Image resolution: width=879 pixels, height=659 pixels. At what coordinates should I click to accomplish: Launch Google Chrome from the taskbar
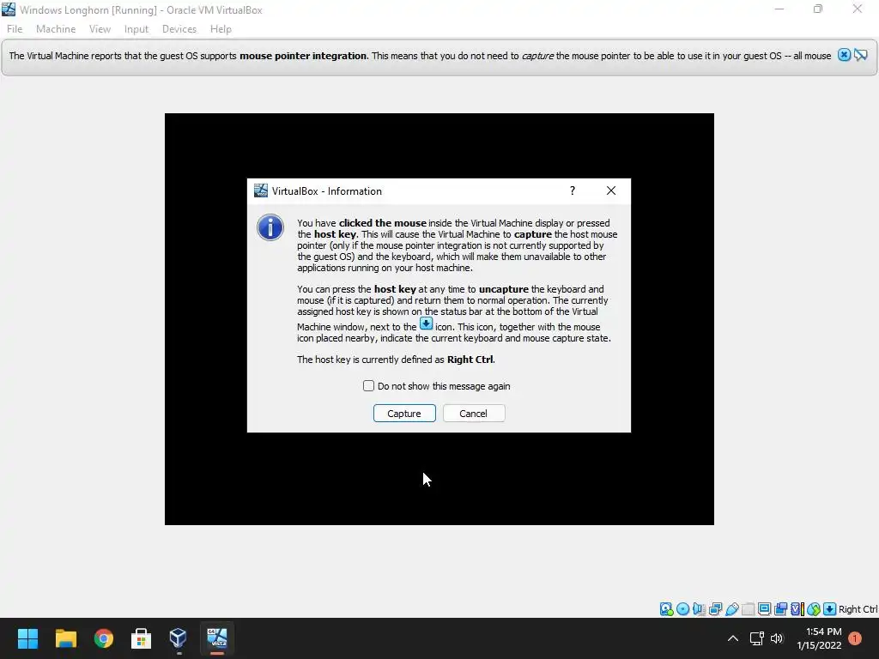(104, 638)
